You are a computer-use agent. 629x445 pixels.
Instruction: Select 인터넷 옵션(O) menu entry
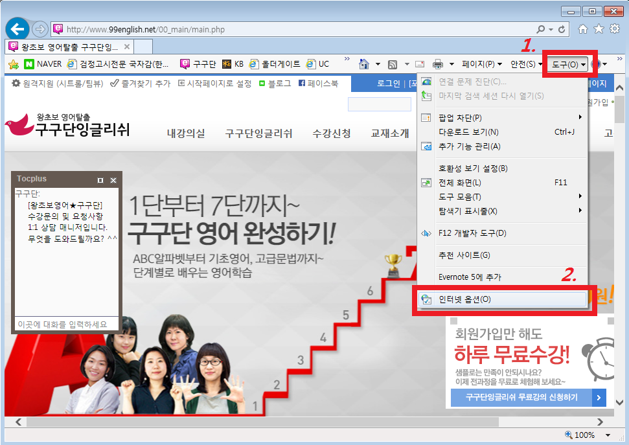coord(464,299)
